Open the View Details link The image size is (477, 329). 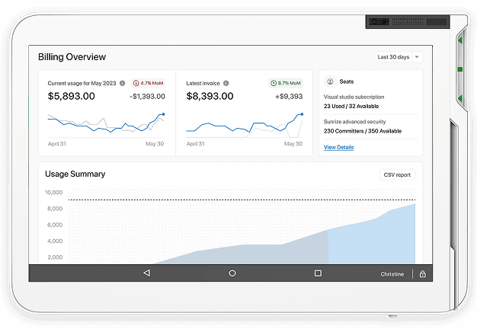338,147
